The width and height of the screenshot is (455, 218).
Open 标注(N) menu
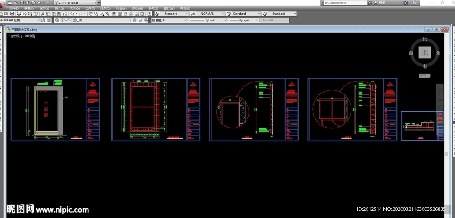pyautogui.click(x=121, y=8)
